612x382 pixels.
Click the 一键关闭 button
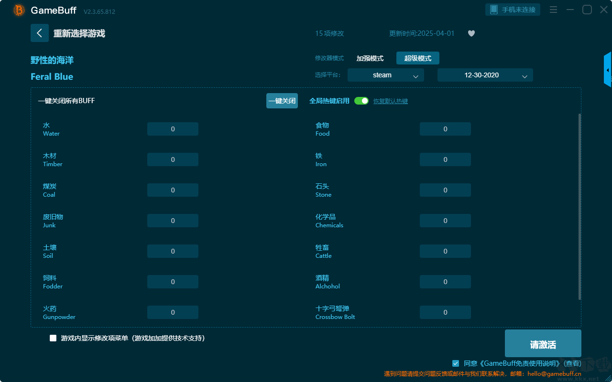[282, 101]
